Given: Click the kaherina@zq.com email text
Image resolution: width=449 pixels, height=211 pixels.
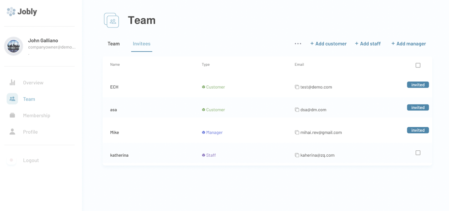Looking at the screenshot, I should coord(317,155).
